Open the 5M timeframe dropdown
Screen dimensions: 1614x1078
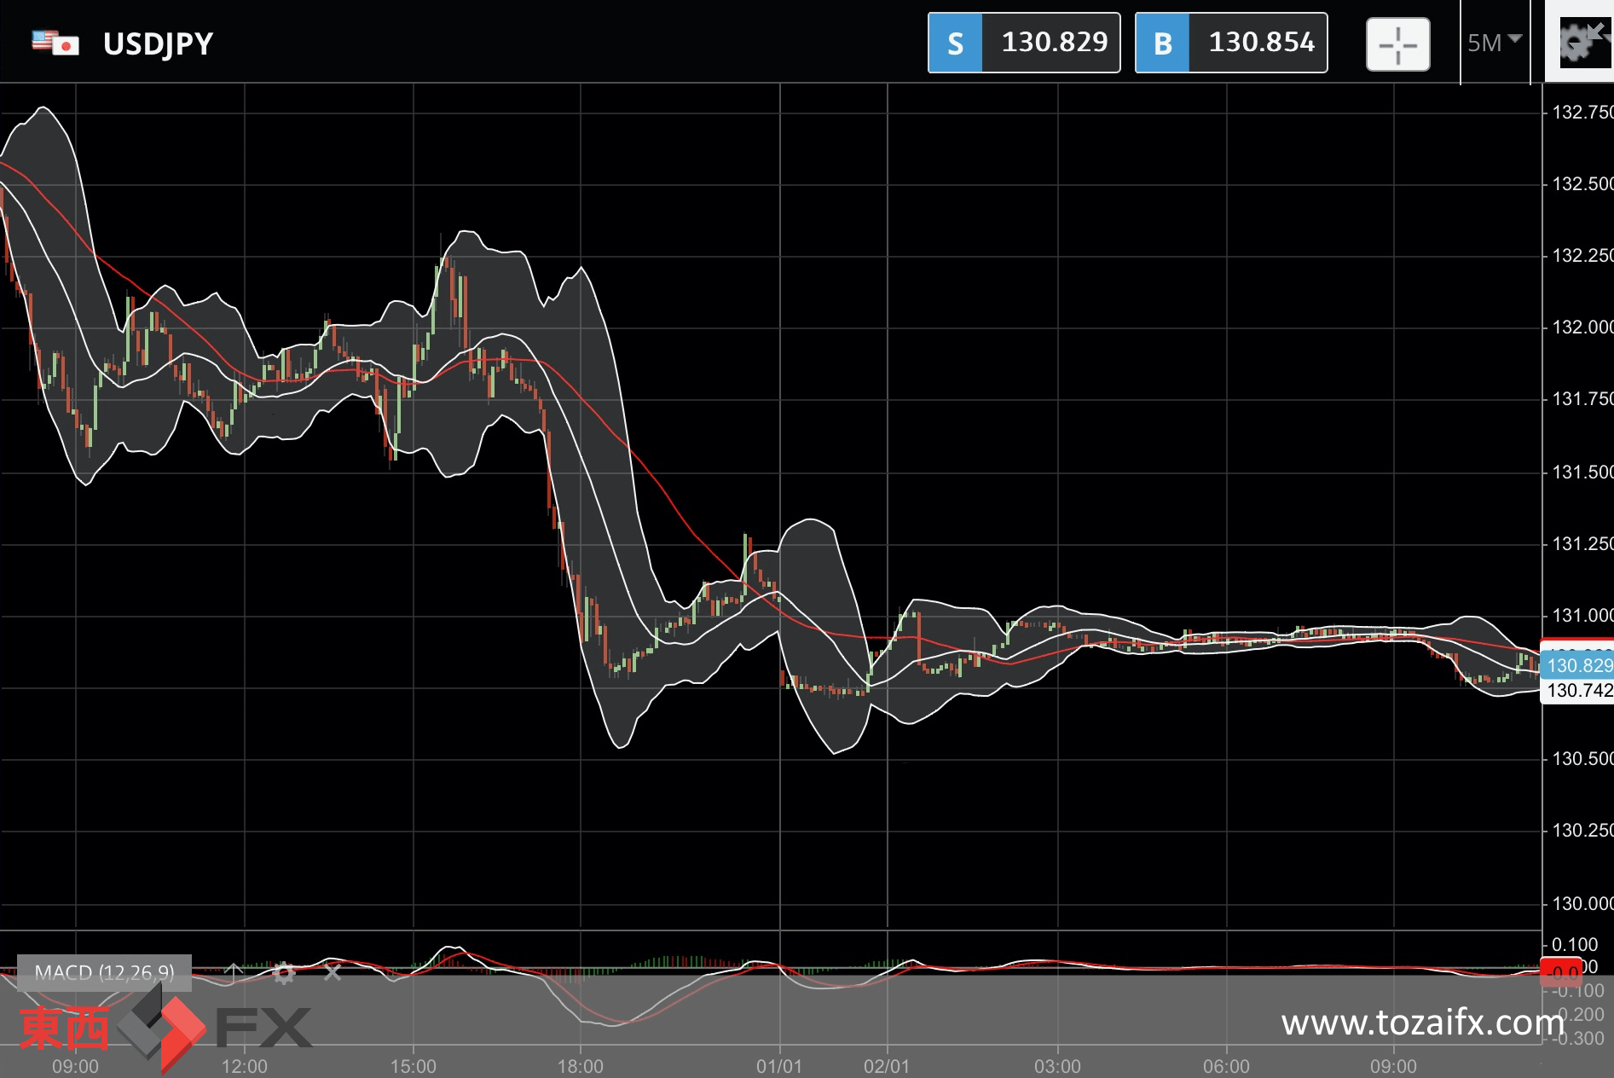(x=1494, y=43)
